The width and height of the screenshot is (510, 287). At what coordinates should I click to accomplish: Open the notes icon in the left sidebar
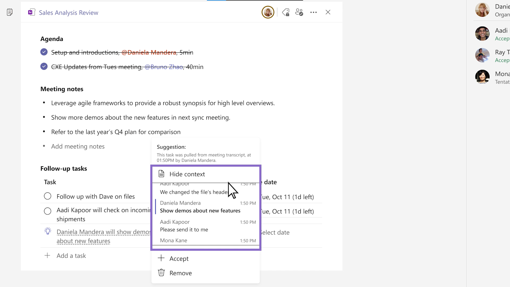(x=10, y=12)
